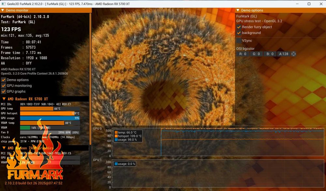Click the hotspot: 109.0 °C legend swatch
Image resolution: width=326 pixels, height=191 pixels.
pyautogui.click(x=116, y=136)
